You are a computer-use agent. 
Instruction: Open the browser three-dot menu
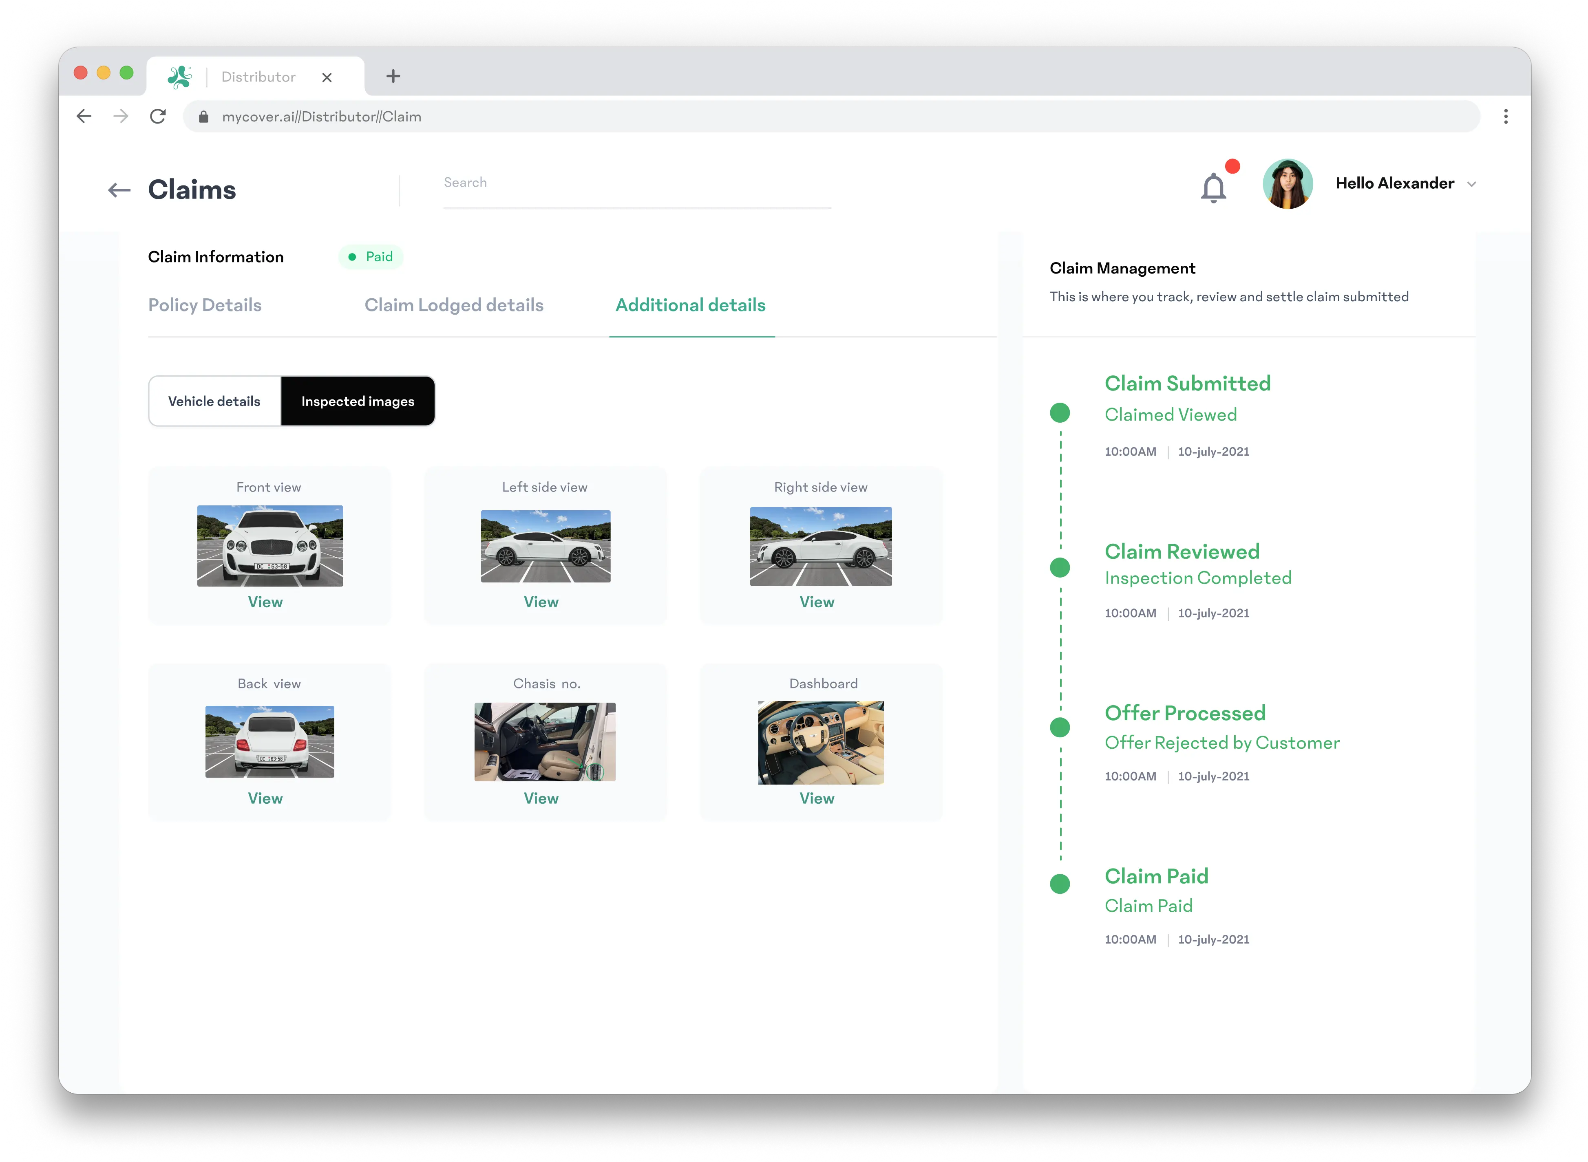1505,116
